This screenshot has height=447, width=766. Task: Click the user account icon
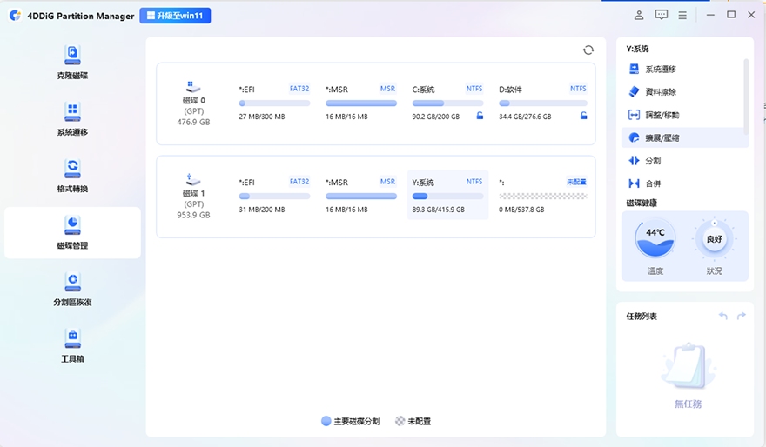640,15
